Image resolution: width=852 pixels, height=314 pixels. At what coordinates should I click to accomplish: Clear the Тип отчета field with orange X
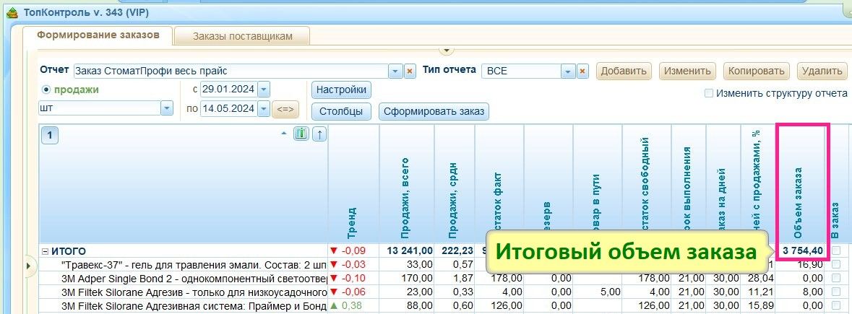coord(582,71)
